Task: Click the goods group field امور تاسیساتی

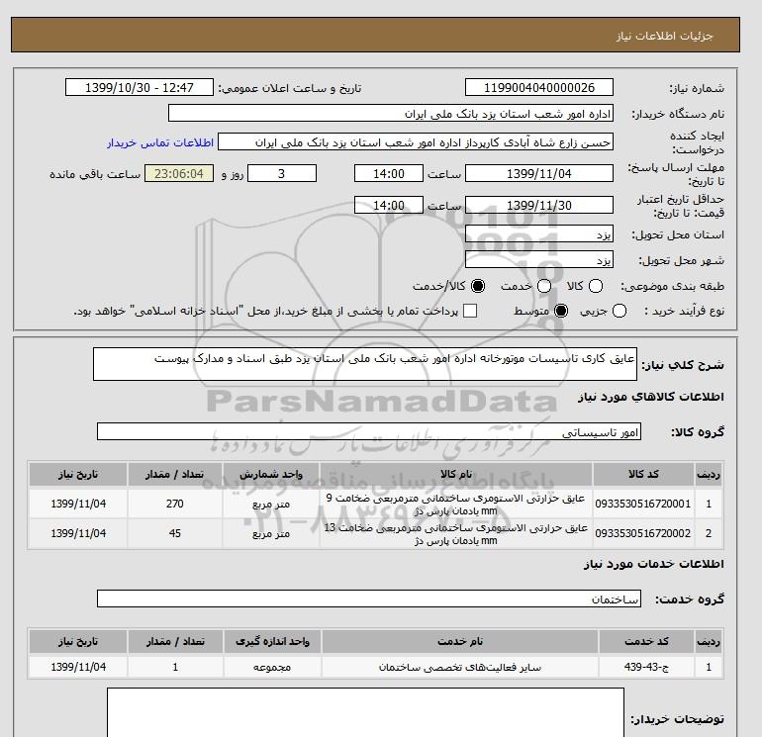Action: (369, 431)
